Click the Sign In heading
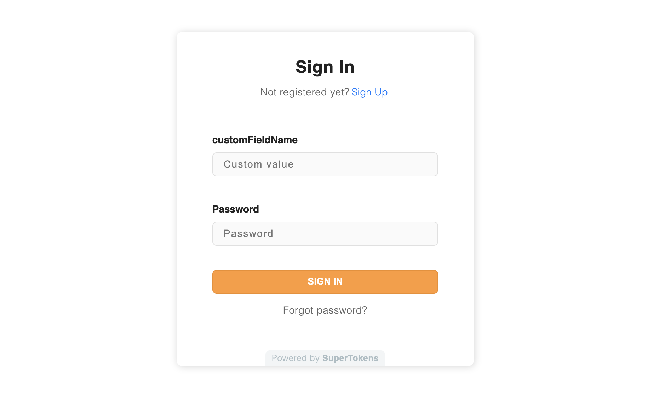This screenshot has width=659, height=407. pos(325,67)
